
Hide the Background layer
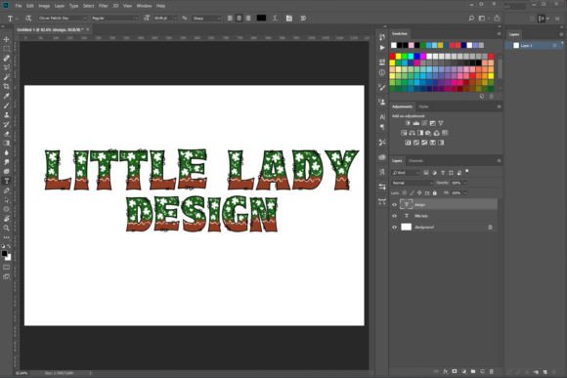pos(395,227)
